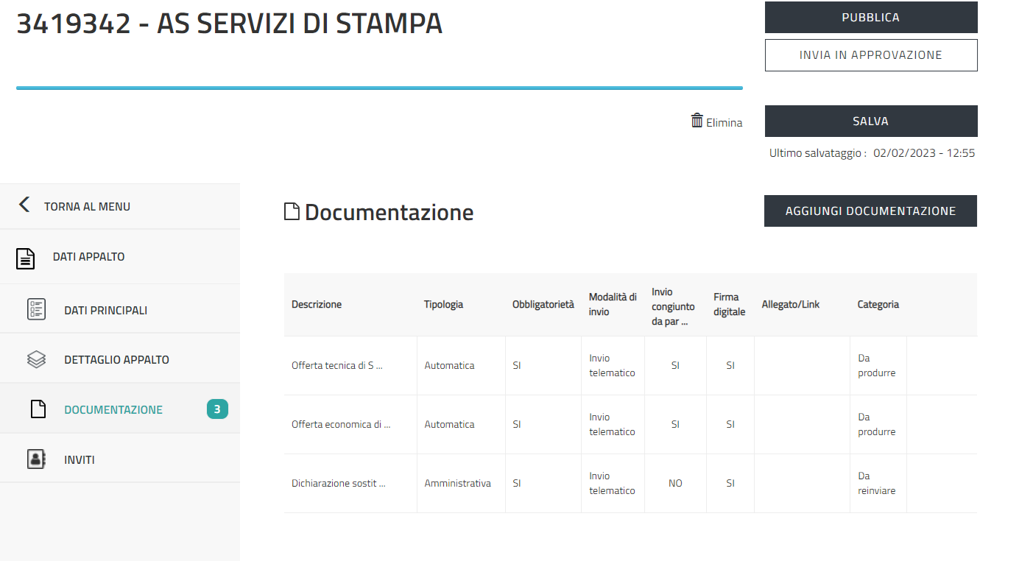Save changes with the Salva button
1019x561 pixels.
click(x=870, y=121)
